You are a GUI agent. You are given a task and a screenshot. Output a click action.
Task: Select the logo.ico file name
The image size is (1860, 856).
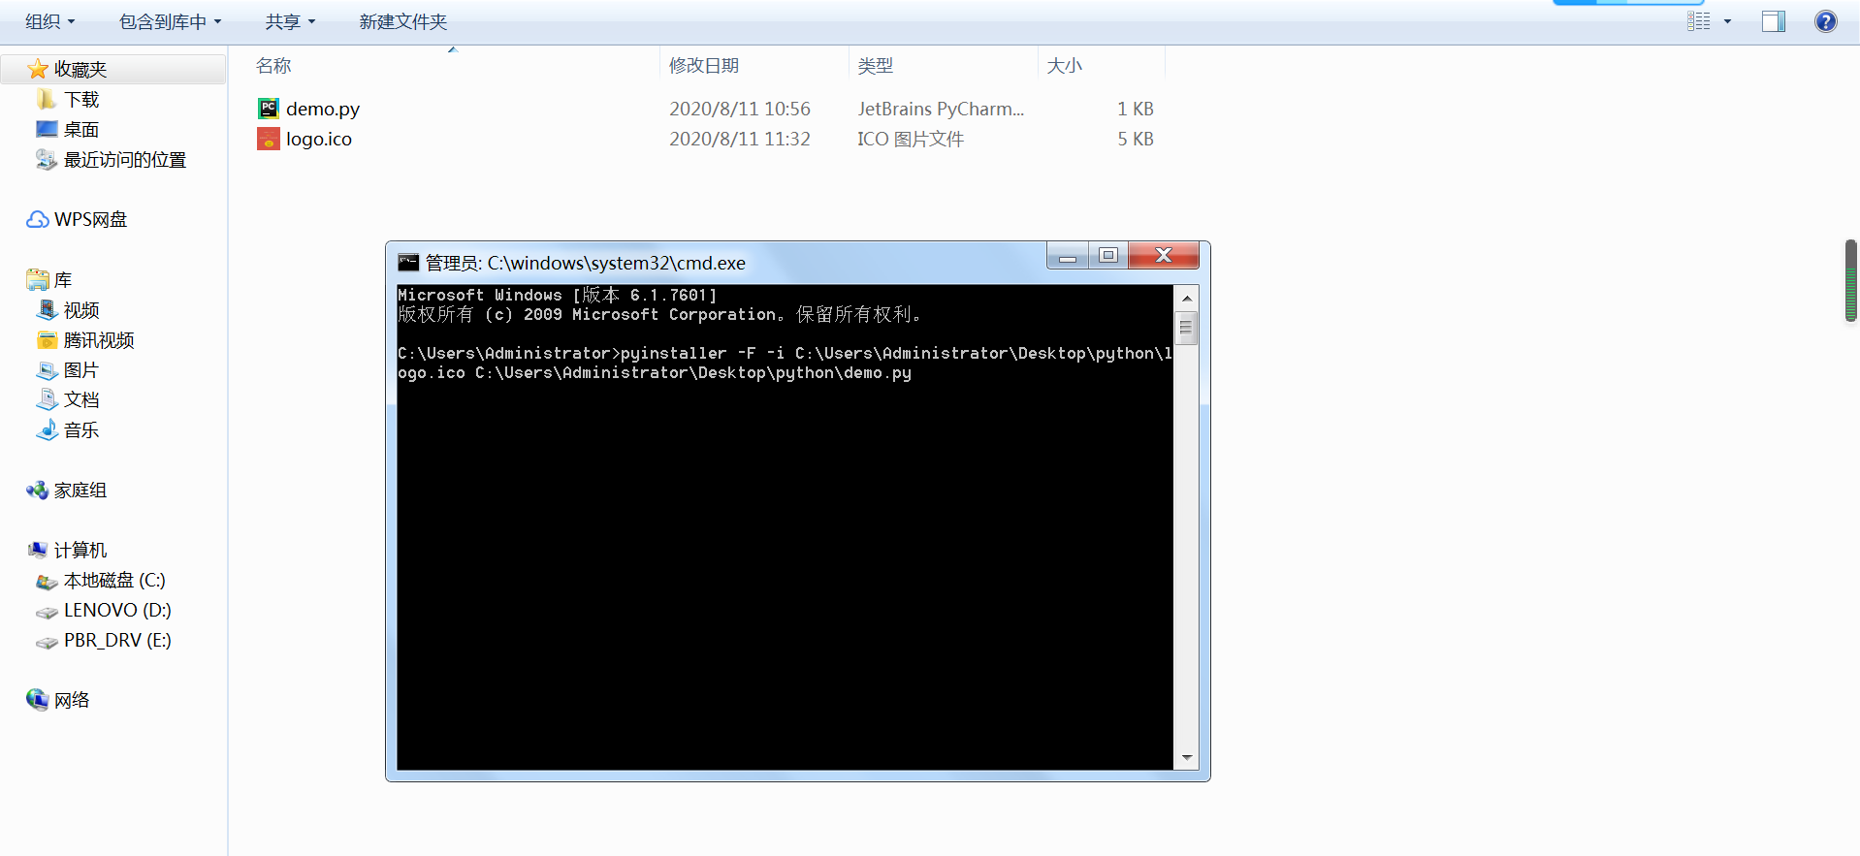point(319,140)
